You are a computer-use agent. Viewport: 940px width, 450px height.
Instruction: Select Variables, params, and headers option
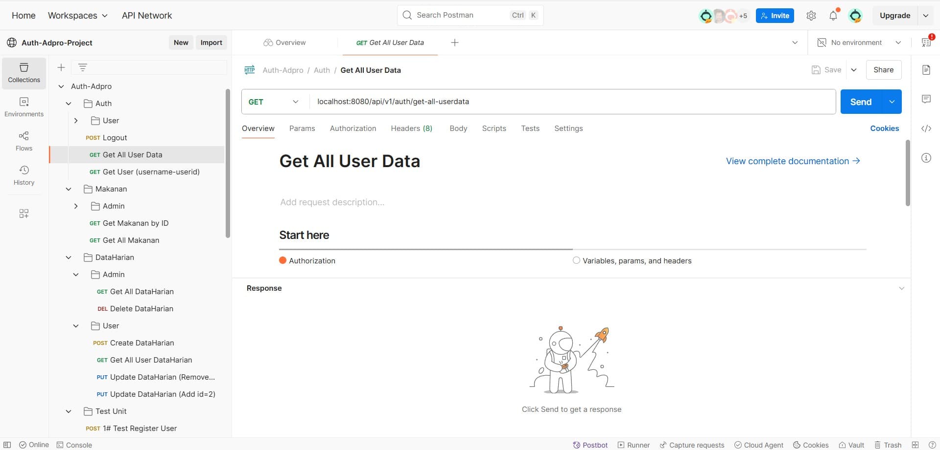point(576,260)
